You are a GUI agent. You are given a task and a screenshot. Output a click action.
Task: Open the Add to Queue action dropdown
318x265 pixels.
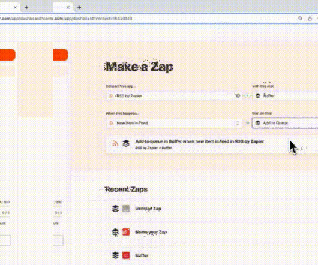[285, 123]
